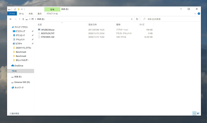Image resolution: width=207 pixels, height=123 pixels.
Task: Sort by the 種類 column header
Action: click(118, 25)
